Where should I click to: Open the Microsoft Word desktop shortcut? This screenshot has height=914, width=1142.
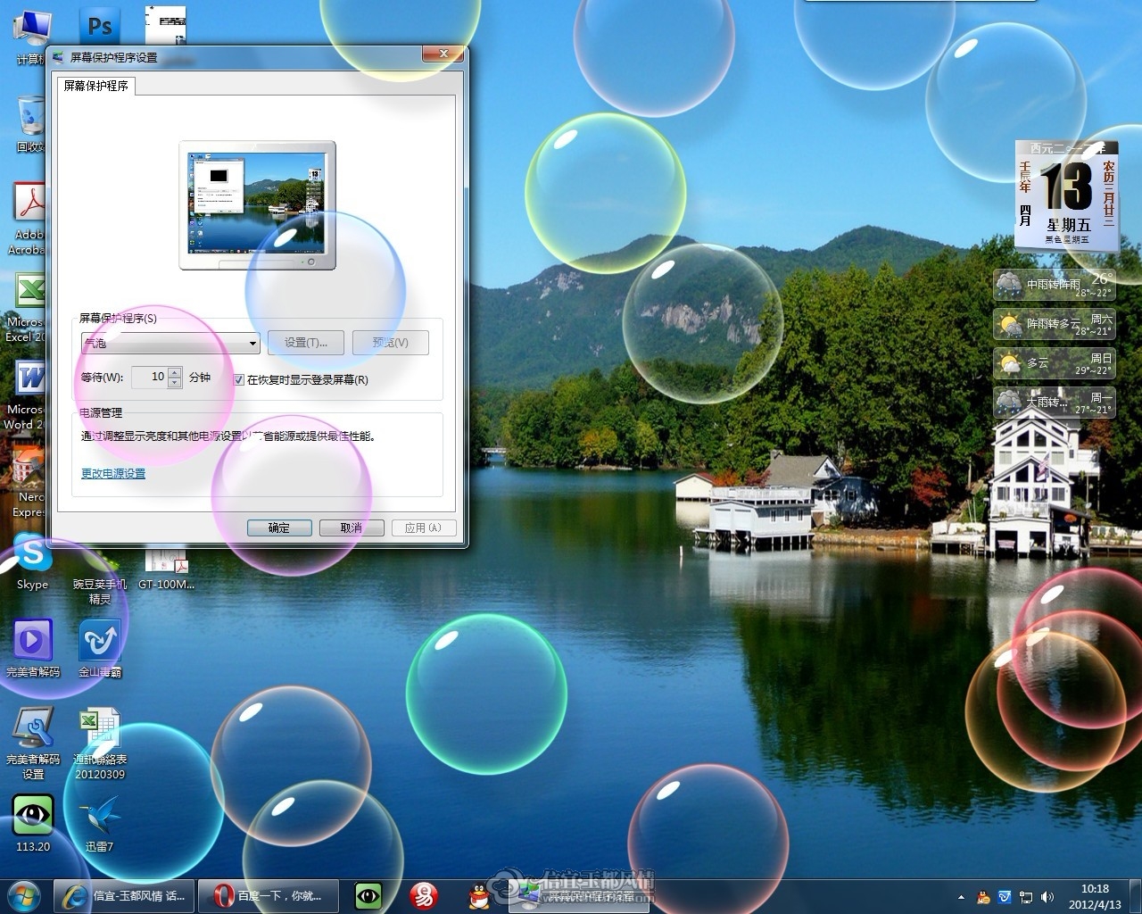tap(30, 379)
